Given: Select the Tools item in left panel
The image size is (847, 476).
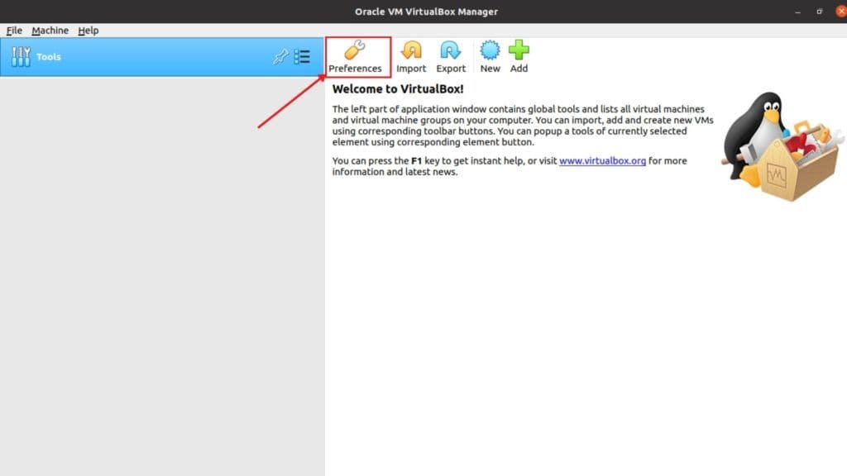Looking at the screenshot, I should [161, 57].
